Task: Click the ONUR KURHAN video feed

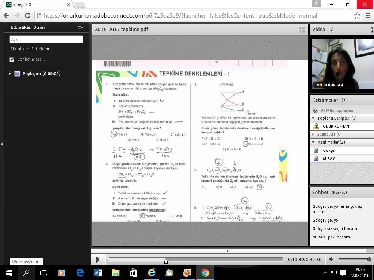Action: pyautogui.click(x=343, y=64)
